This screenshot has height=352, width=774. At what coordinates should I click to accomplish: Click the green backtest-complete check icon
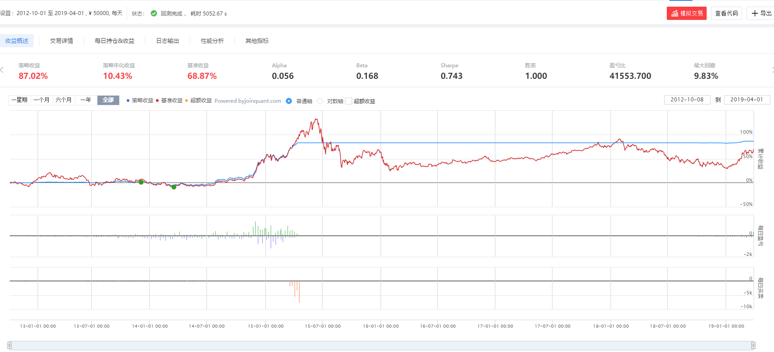tap(154, 13)
